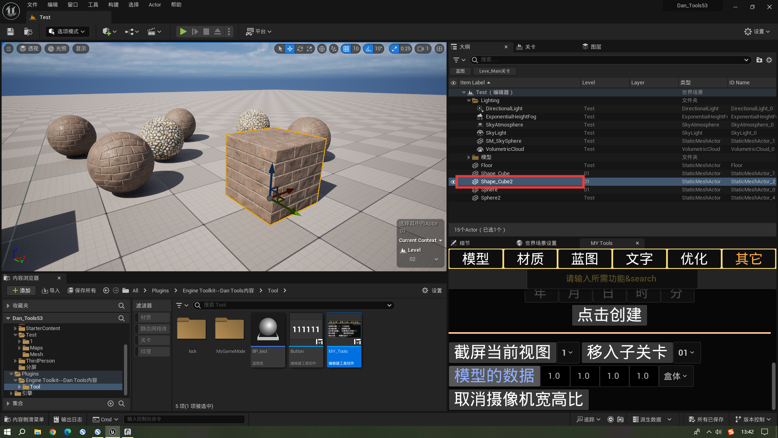Open content browser 设置 gear menu
The height and width of the screenshot is (438, 778).
(432, 291)
